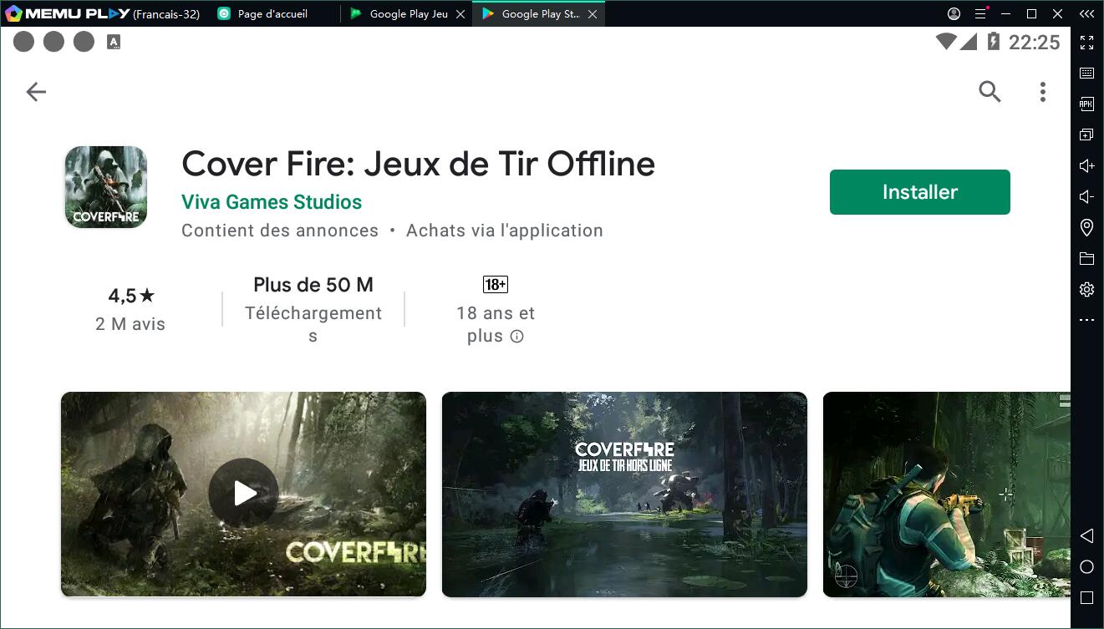Open the Play Store search icon
The image size is (1104, 629).
coord(990,92)
